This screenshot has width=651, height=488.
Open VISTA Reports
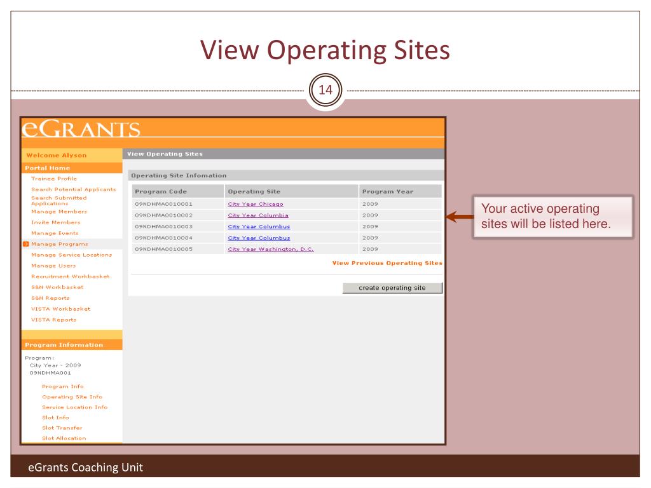pos(53,320)
